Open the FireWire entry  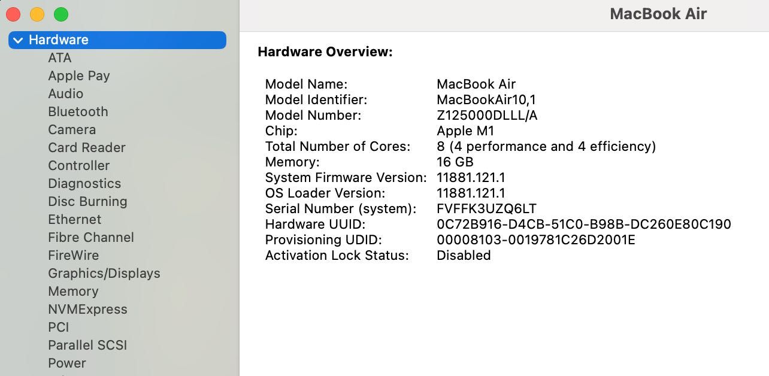coord(74,256)
